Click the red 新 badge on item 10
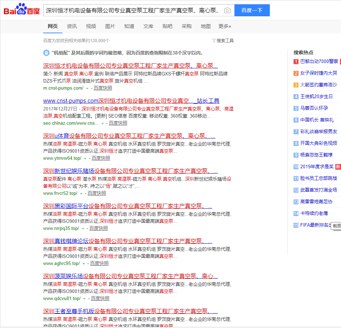341x328 pixels. click(338, 166)
